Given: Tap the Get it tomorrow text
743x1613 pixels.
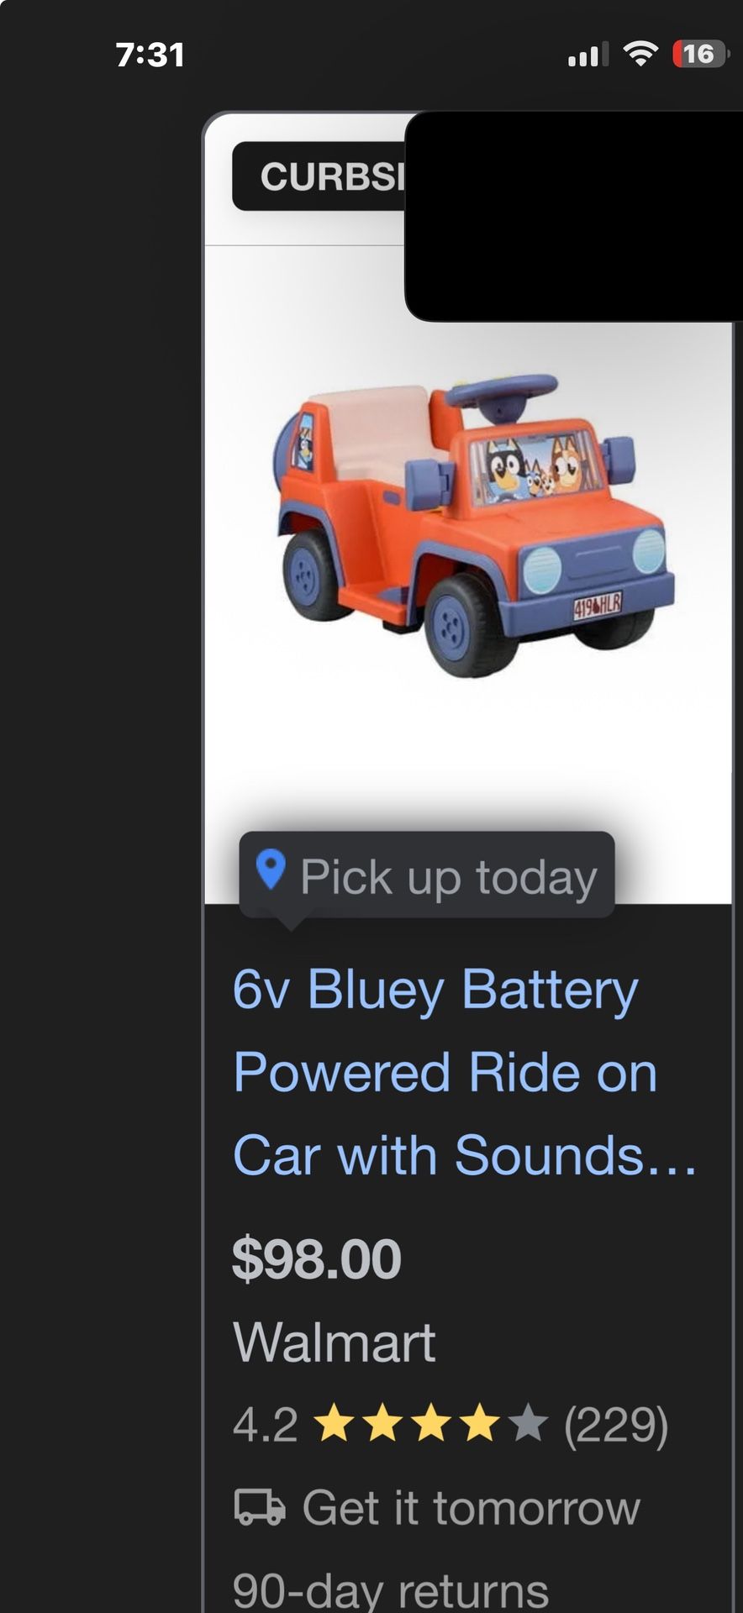Looking at the screenshot, I should click(x=471, y=1507).
